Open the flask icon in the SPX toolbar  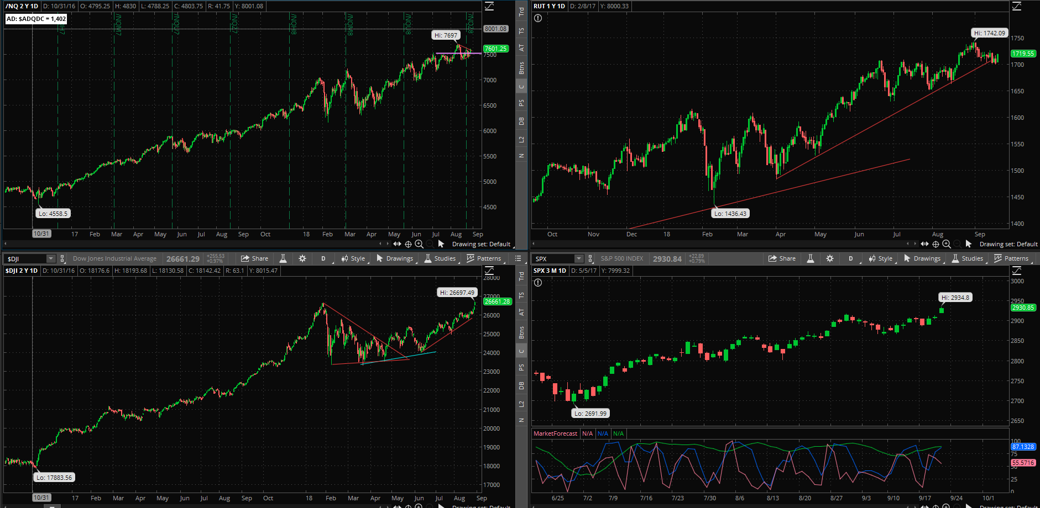coord(811,258)
